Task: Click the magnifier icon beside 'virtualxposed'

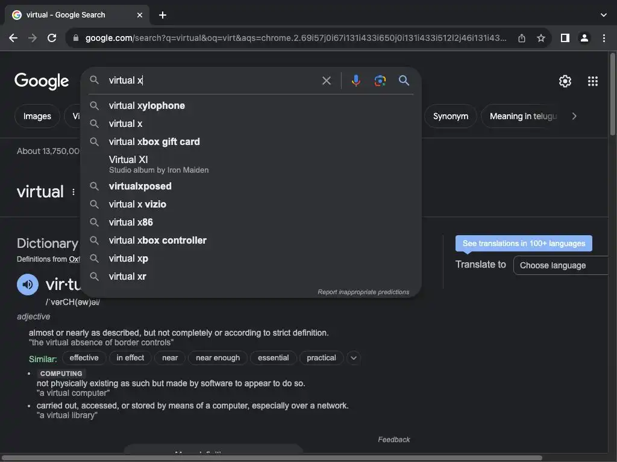Action: click(94, 186)
